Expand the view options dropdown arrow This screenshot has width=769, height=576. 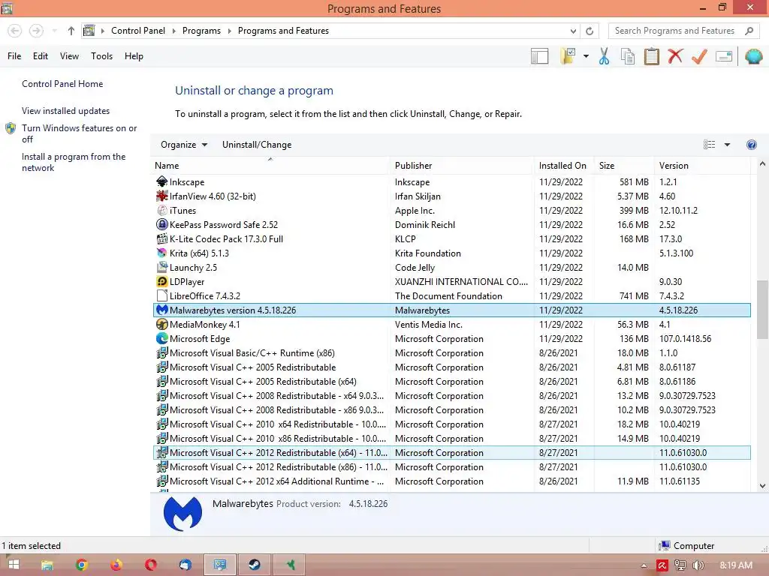tap(727, 145)
